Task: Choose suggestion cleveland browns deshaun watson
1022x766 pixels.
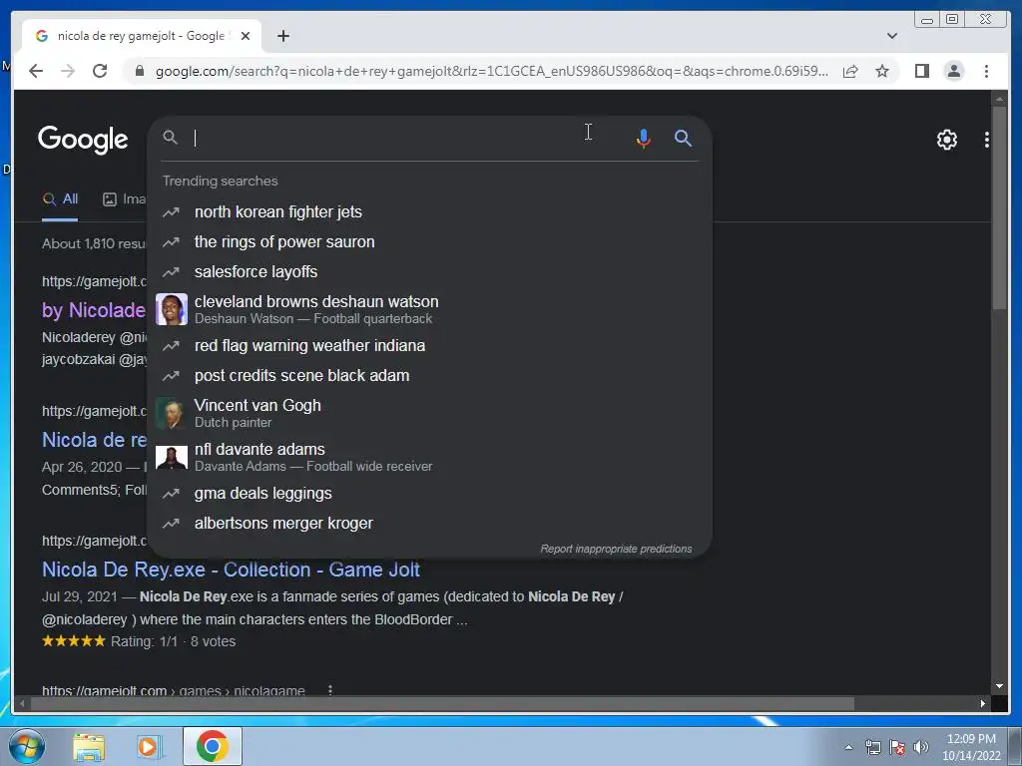Action: coord(430,309)
